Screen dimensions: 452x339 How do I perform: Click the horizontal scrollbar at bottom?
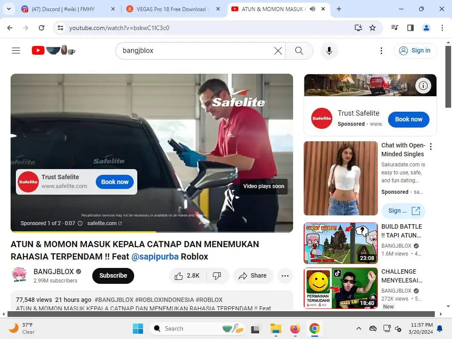221,314
